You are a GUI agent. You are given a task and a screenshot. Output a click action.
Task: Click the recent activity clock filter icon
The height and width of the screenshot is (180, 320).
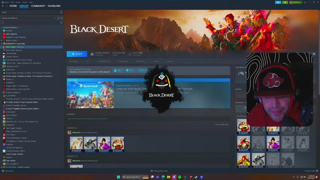pos(58,18)
